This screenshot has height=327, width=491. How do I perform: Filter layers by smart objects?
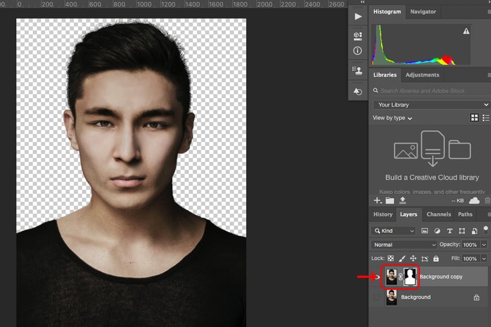[475, 231]
